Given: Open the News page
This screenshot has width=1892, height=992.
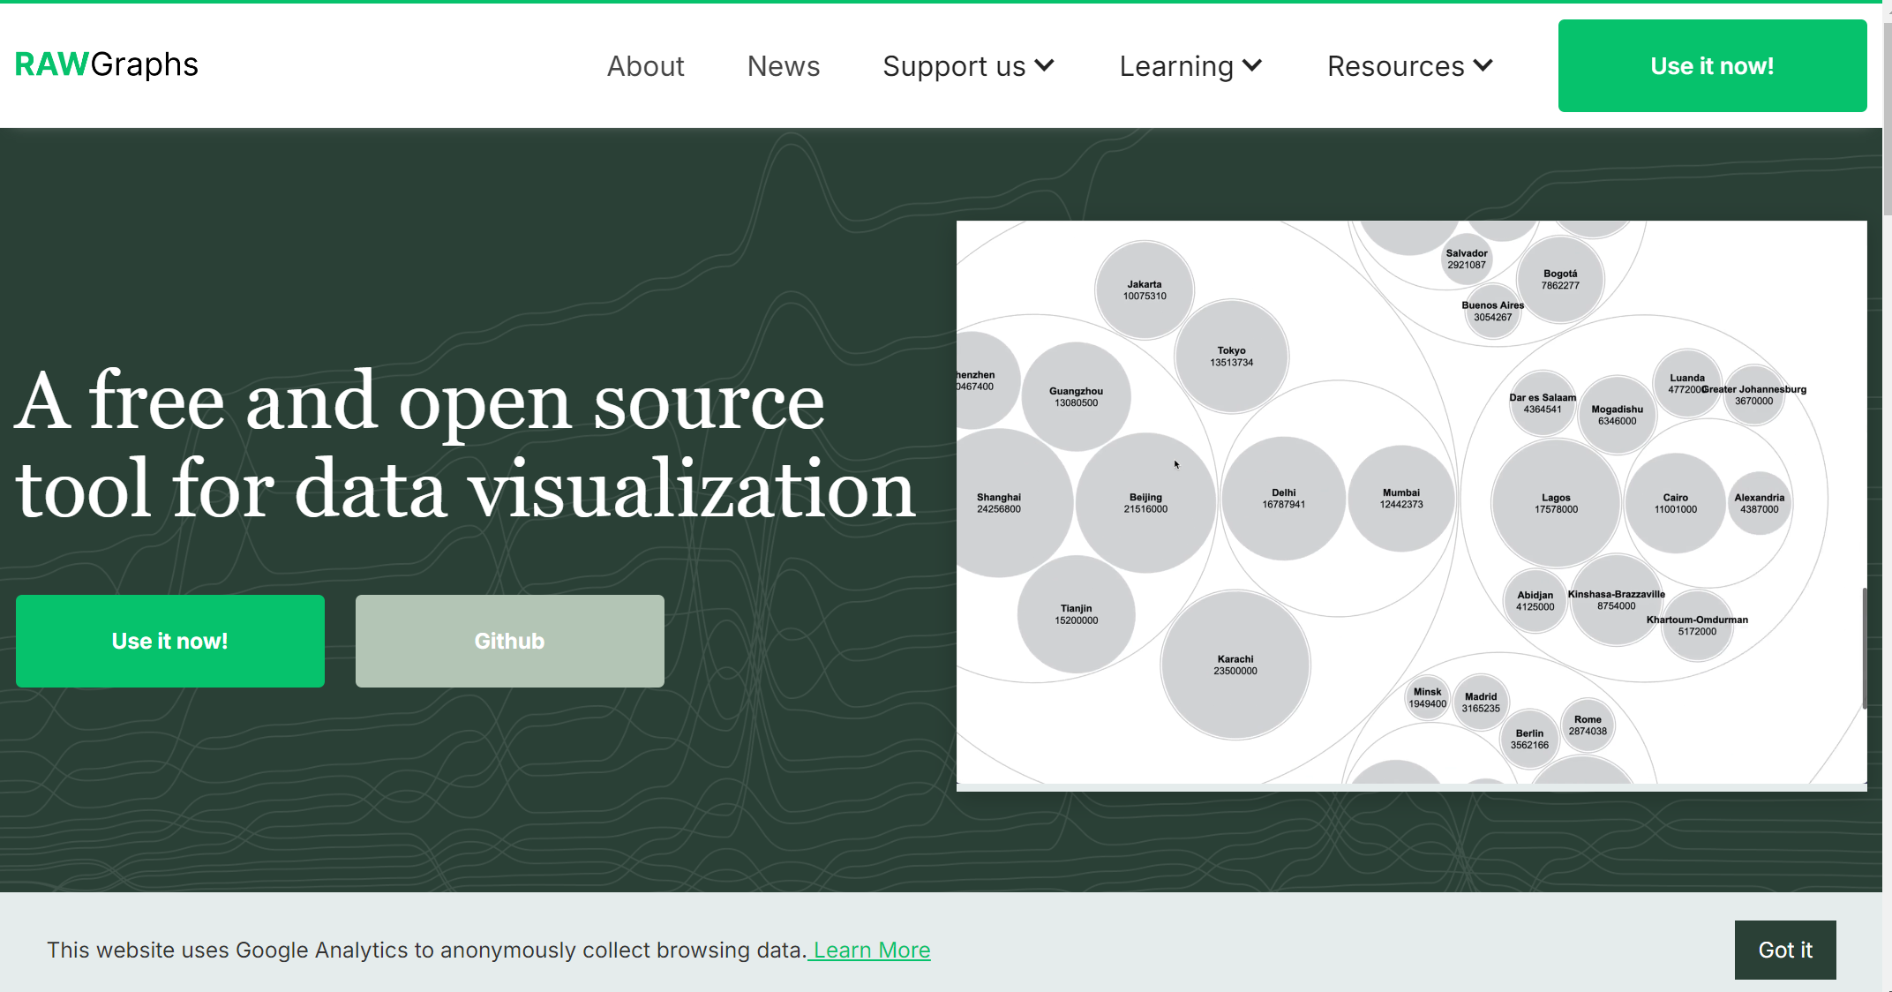Looking at the screenshot, I should pos(783,66).
